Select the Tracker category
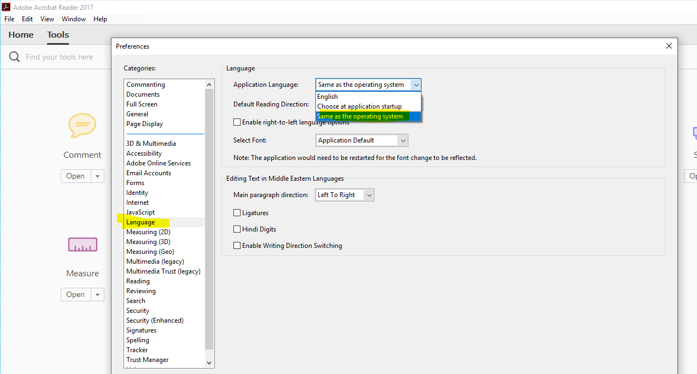Viewport: 697px width, 374px height. (137, 350)
